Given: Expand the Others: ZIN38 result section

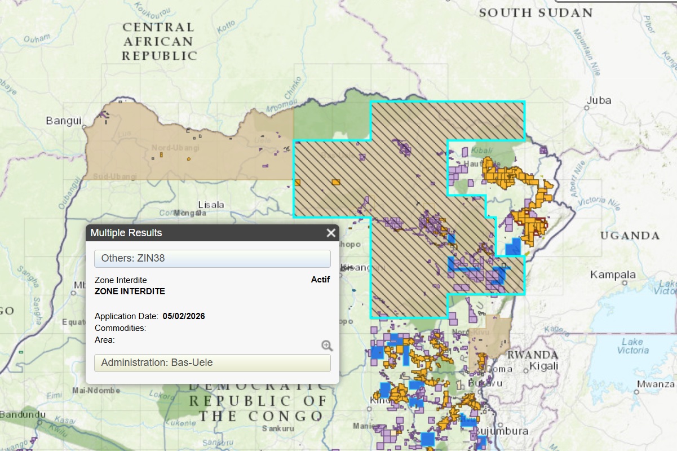Looking at the screenshot, I should click(x=212, y=259).
